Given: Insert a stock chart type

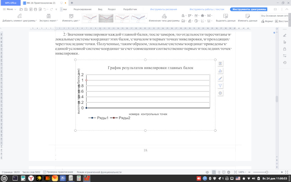Looking at the screenshot, I should [209, 15].
